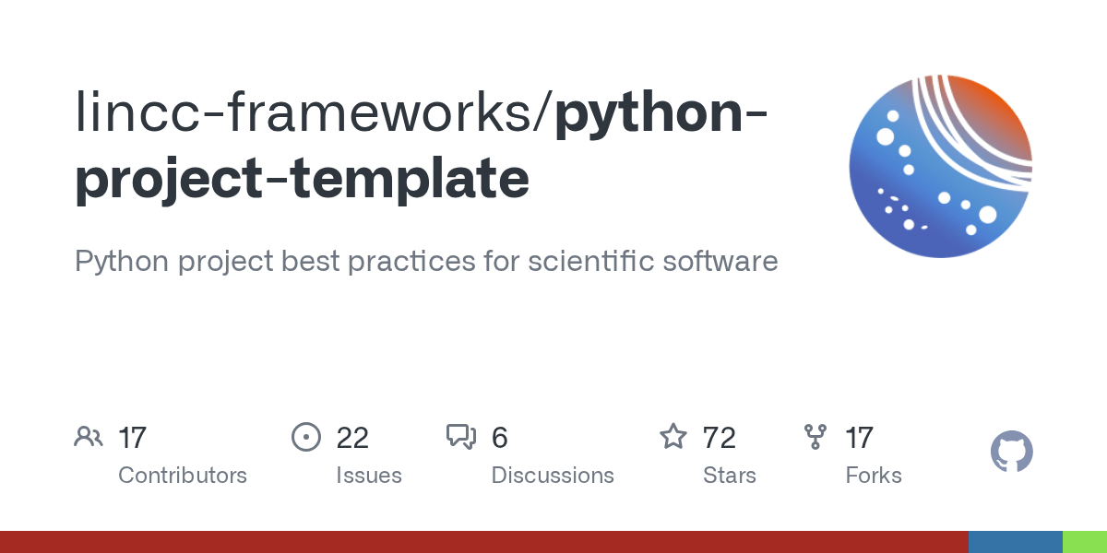Click the Issues circle-dot icon
Image resolution: width=1107 pixels, height=553 pixels.
click(306, 437)
